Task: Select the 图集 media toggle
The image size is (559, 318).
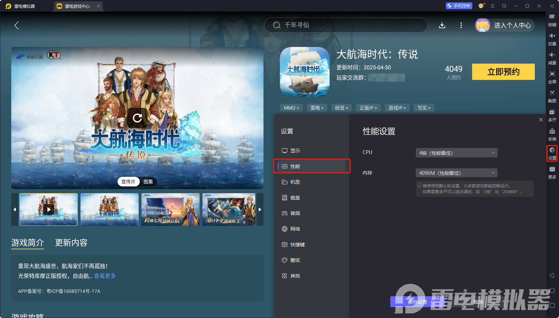Action: coord(148,182)
